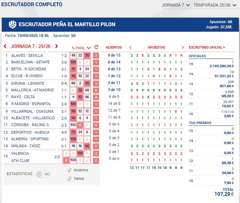Click the red refresh results icon
Screen dimensions: 240x203
coord(96,47)
